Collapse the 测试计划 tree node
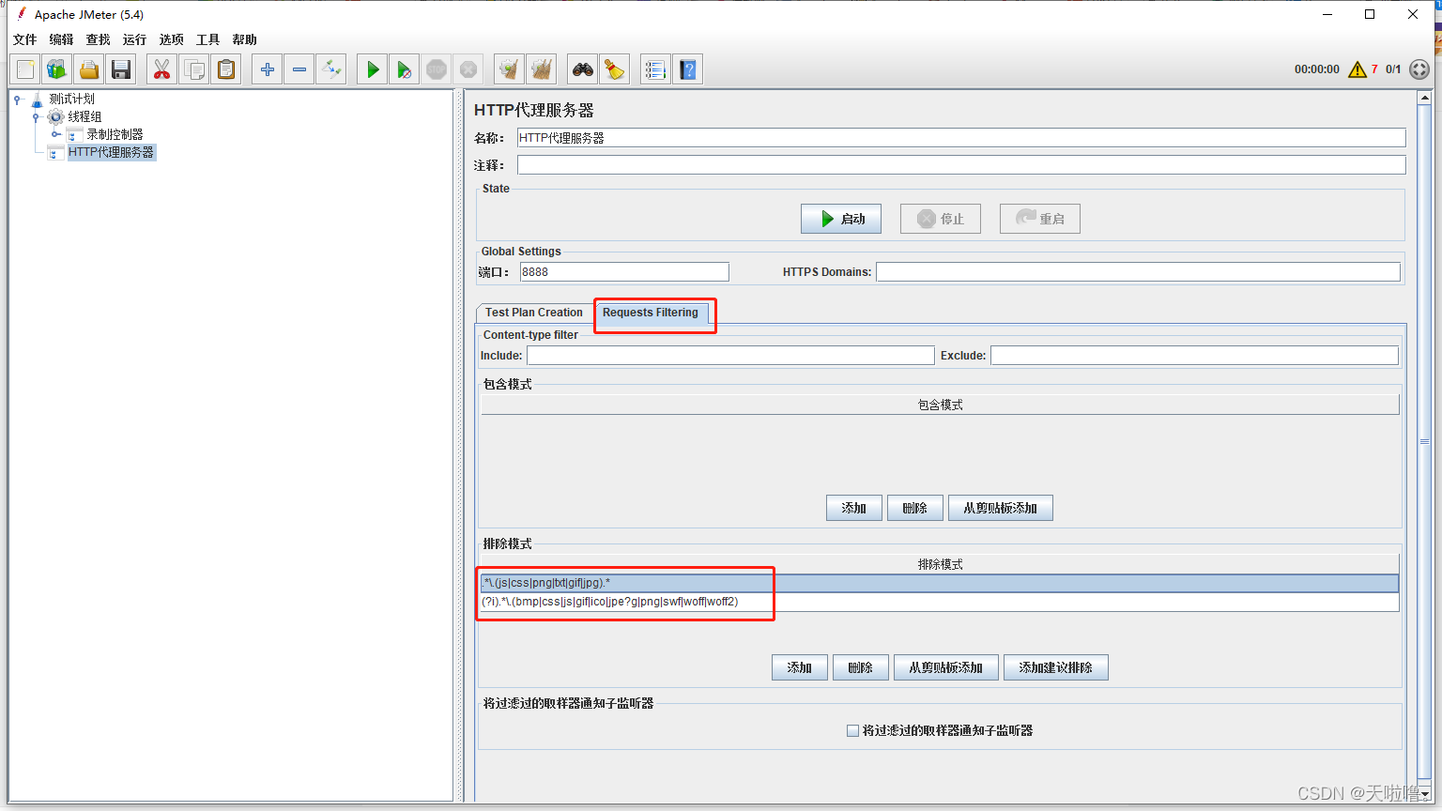Image resolution: width=1442 pixels, height=811 pixels. point(17,99)
